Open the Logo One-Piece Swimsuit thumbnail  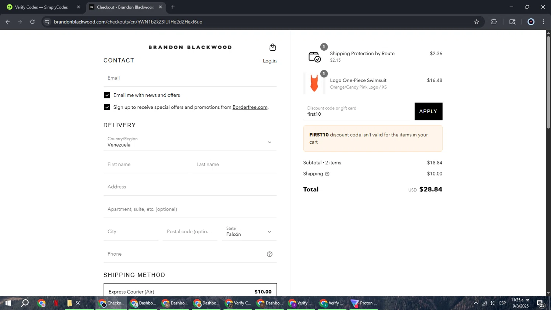point(314,83)
